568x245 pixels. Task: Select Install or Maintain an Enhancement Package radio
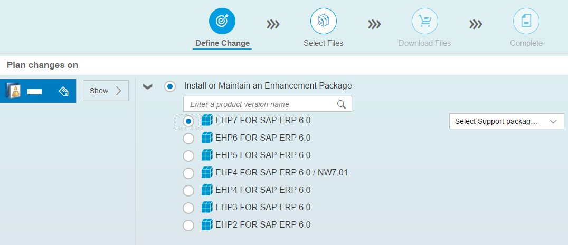170,86
